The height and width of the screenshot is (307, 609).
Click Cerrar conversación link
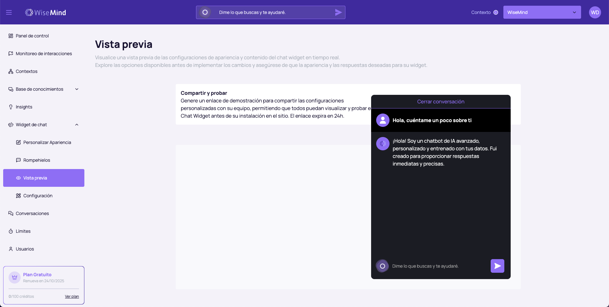point(441,101)
